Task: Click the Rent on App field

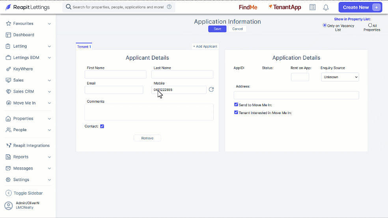Action: point(300,77)
